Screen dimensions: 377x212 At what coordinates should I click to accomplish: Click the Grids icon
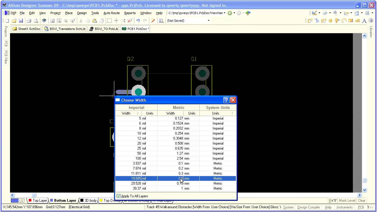tap(367, 13)
